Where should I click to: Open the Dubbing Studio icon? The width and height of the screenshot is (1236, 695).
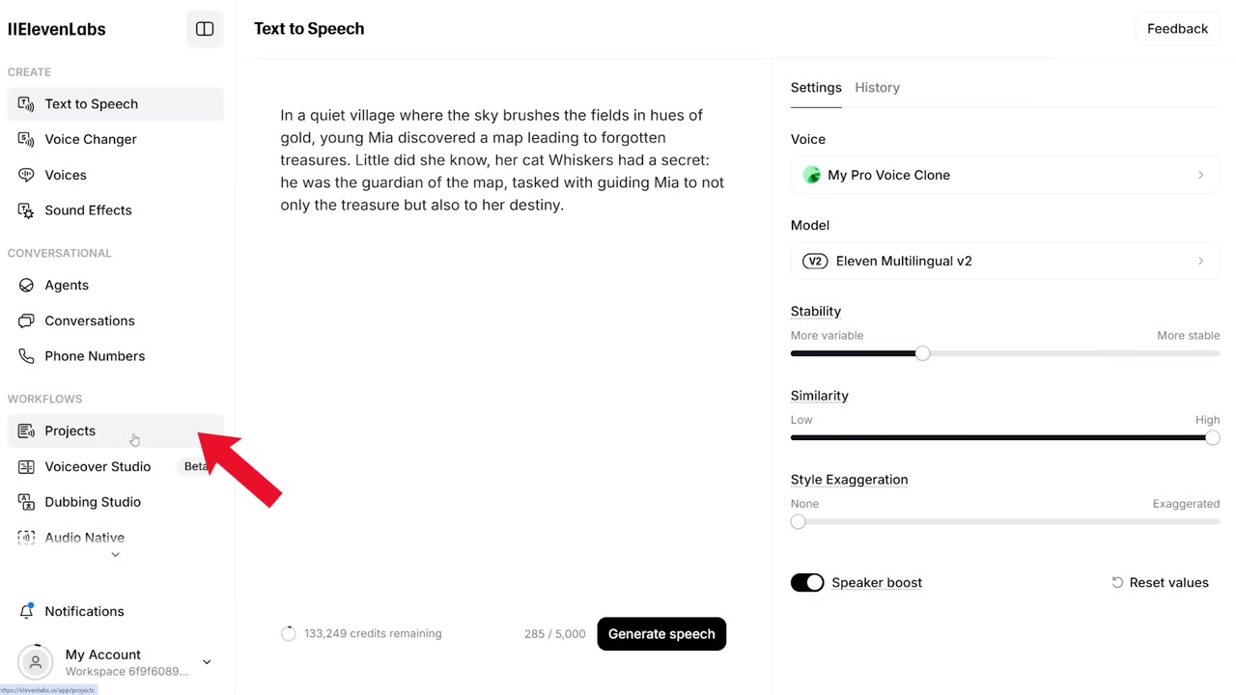coord(26,502)
